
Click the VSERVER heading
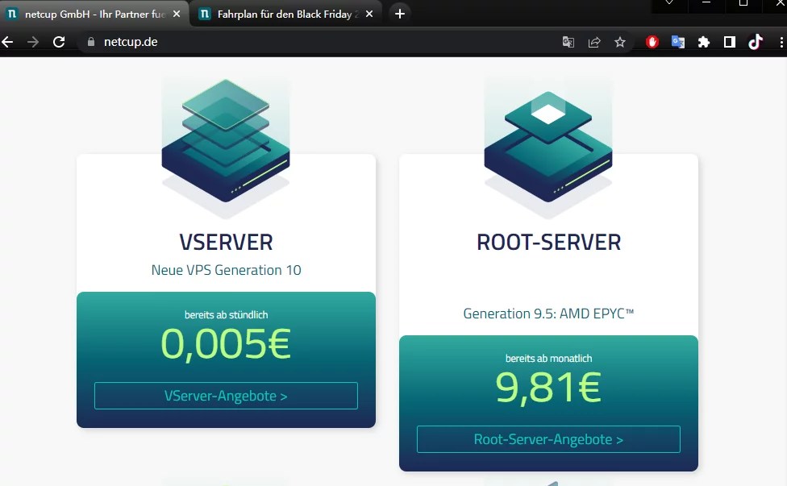pos(226,243)
